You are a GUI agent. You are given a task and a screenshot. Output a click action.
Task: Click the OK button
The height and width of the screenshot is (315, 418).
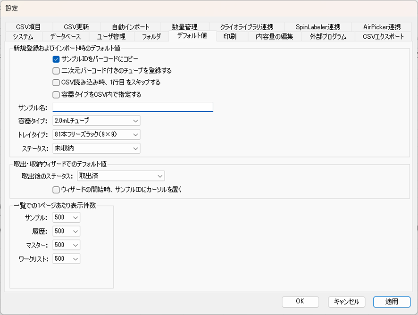300,302
